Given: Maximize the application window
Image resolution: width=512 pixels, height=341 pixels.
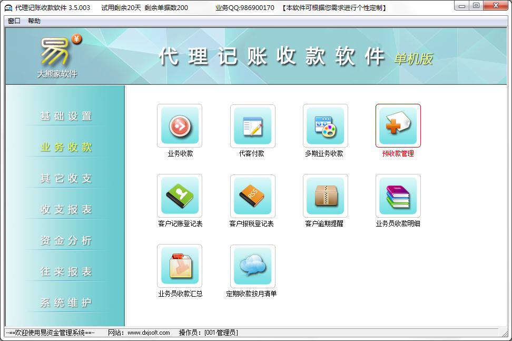Looking at the screenshot, I should coord(476,6).
